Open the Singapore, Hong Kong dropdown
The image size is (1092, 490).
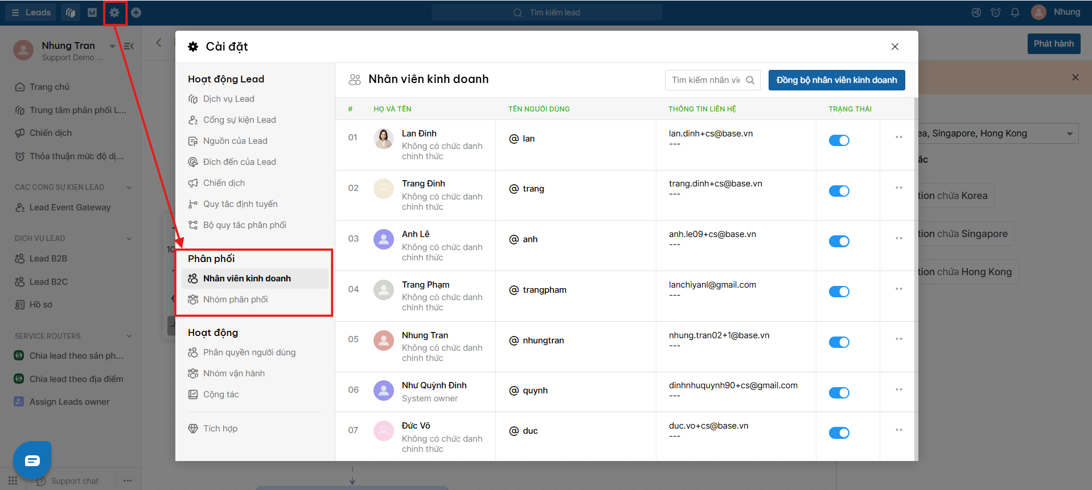[997, 134]
